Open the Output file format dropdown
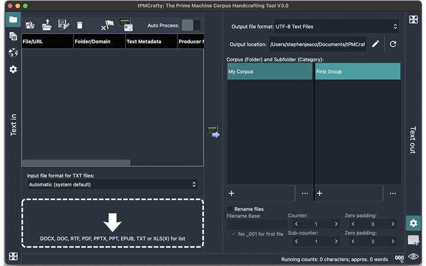426x266 pixels. tap(336, 27)
